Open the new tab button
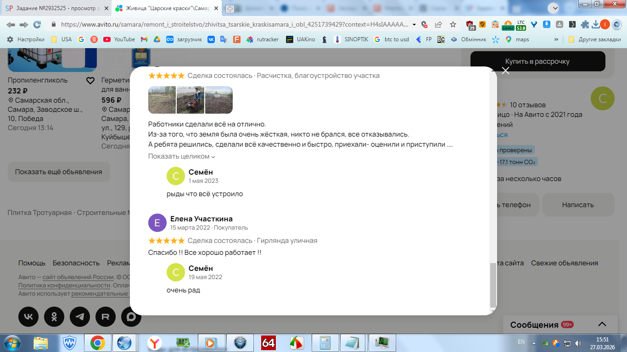Viewport: 627px width, 352px height. click(x=230, y=8)
